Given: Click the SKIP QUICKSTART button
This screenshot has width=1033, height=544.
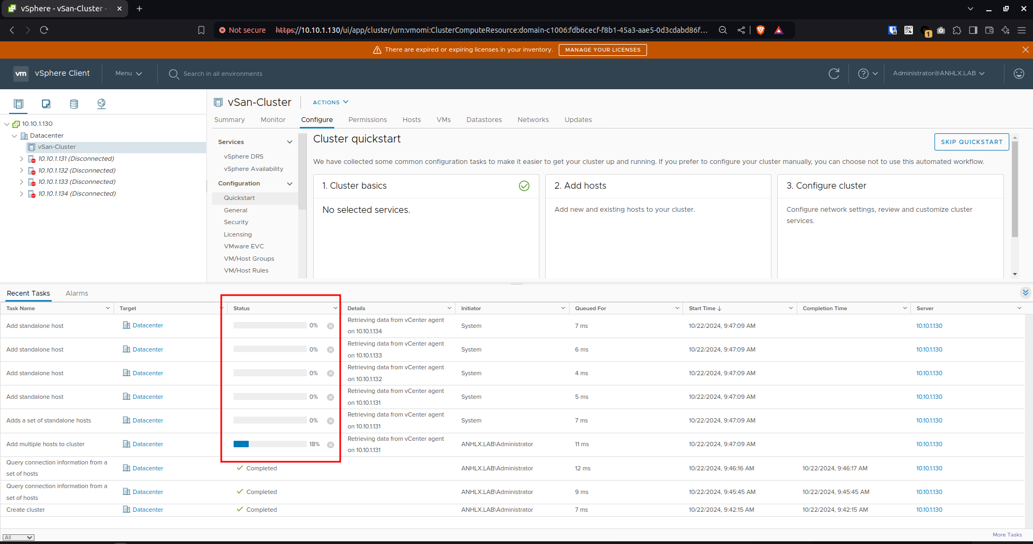Looking at the screenshot, I should [972, 142].
